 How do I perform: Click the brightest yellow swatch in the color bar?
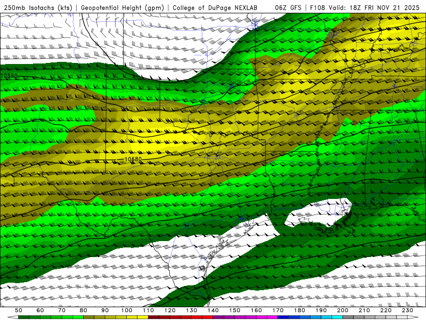pos(143,317)
